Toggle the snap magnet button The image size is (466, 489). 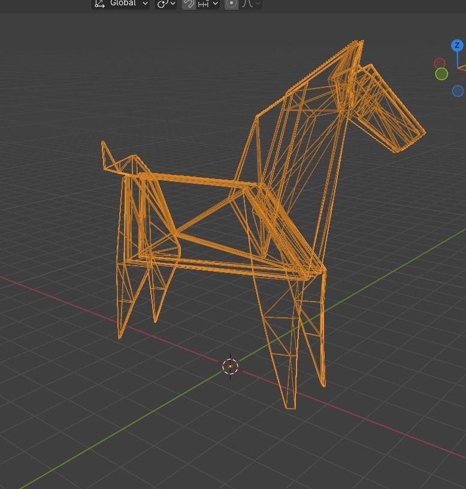(x=189, y=4)
